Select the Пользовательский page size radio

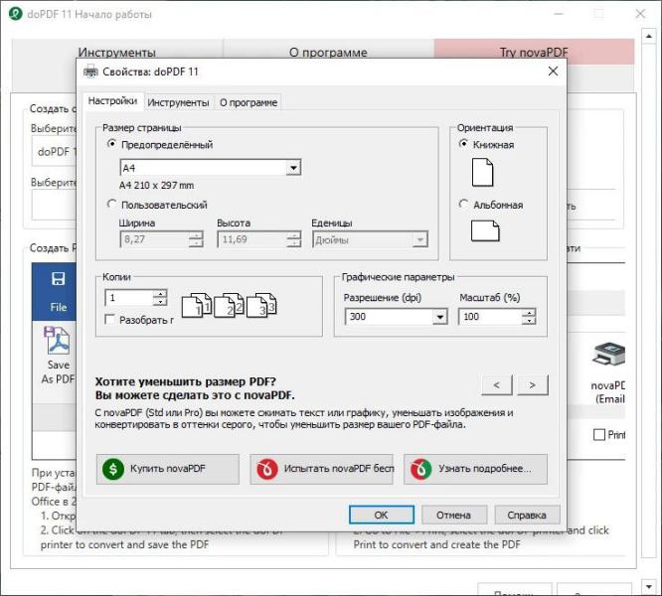pos(111,205)
